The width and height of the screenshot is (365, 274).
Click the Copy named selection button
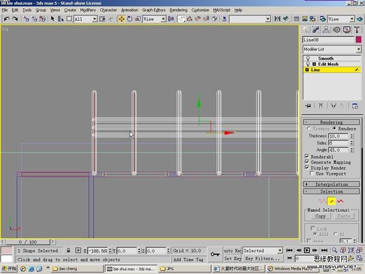click(x=320, y=216)
